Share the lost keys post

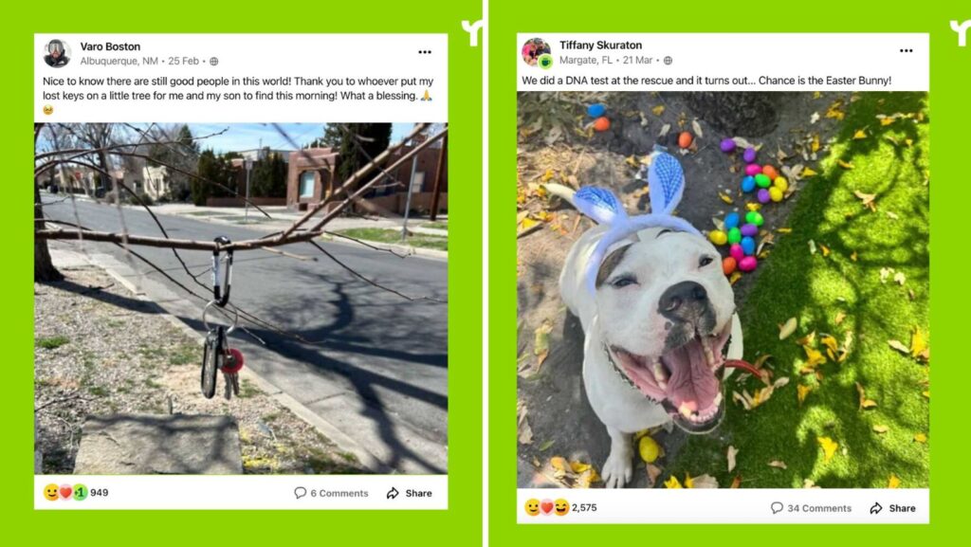tap(410, 493)
